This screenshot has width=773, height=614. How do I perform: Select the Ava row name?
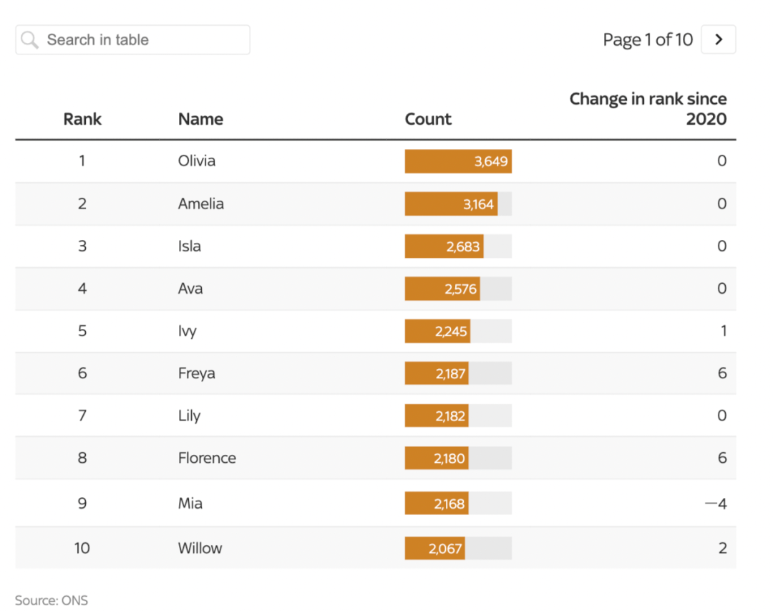(x=190, y=289)
